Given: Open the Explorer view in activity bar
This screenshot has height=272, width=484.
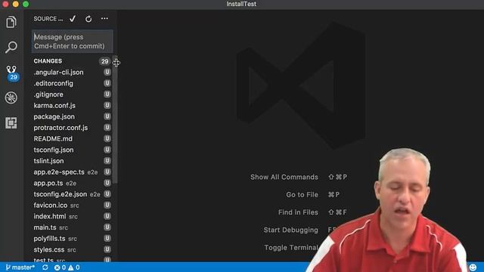Looking at the screenshot, I should click(11, 22).
